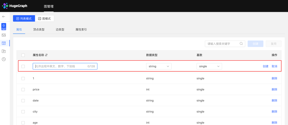Screen dimensions: 288x125
Task: Switch to the 顶点类型 tab
Action: click(39, 29)
